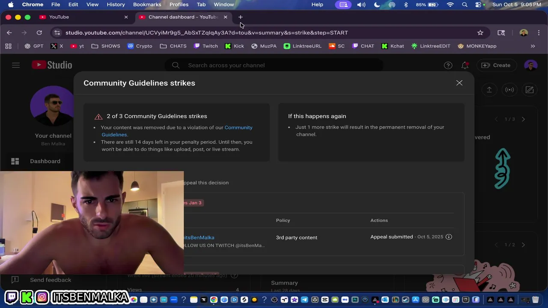Open the SHOWS bookmark folder
548x308 pixels.
(x=106, y=46)
